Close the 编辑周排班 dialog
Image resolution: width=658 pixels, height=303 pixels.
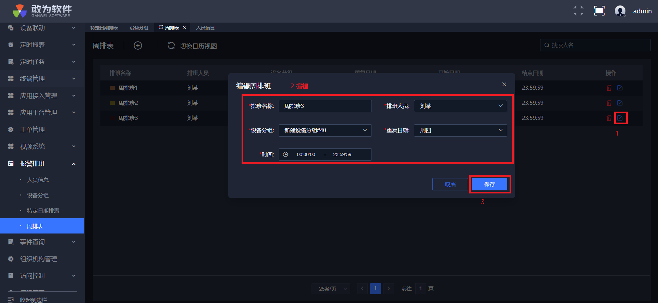point(504,84)
